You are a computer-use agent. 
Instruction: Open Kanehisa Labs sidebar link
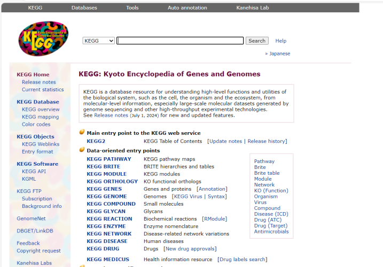[x=34, y=263]
